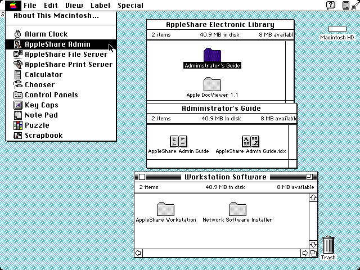Open the Balloon Help menu icon
Image resolution: width=360 pixels, height=270 pixels.
[x=330, y=5]
